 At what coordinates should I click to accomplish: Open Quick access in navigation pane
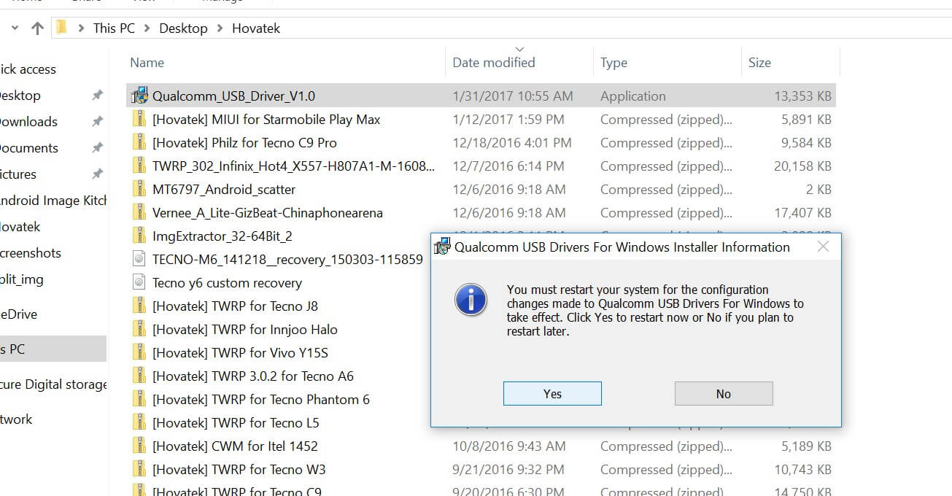[28, 69]
